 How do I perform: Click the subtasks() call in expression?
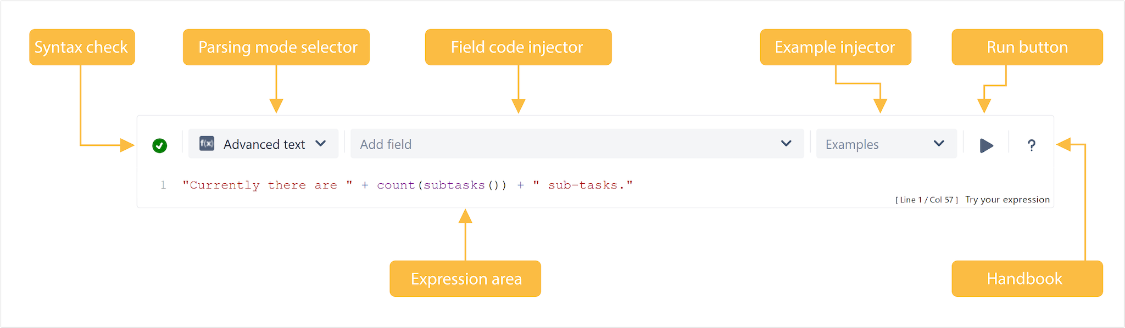tap(462, 185)
